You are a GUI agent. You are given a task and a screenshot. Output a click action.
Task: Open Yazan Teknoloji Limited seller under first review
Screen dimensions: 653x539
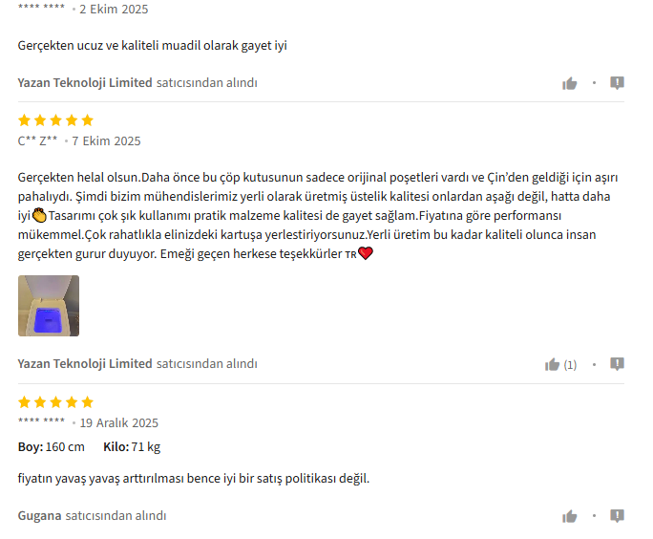(85, 82)
